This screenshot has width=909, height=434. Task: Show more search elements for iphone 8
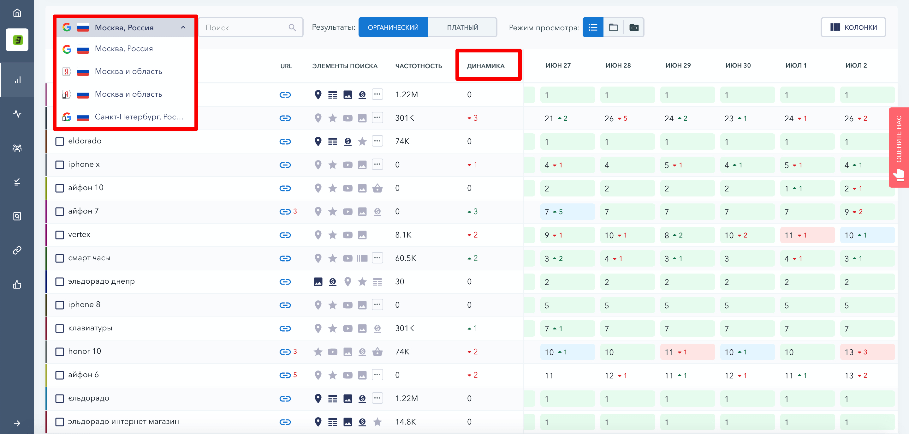click(377, 304)
